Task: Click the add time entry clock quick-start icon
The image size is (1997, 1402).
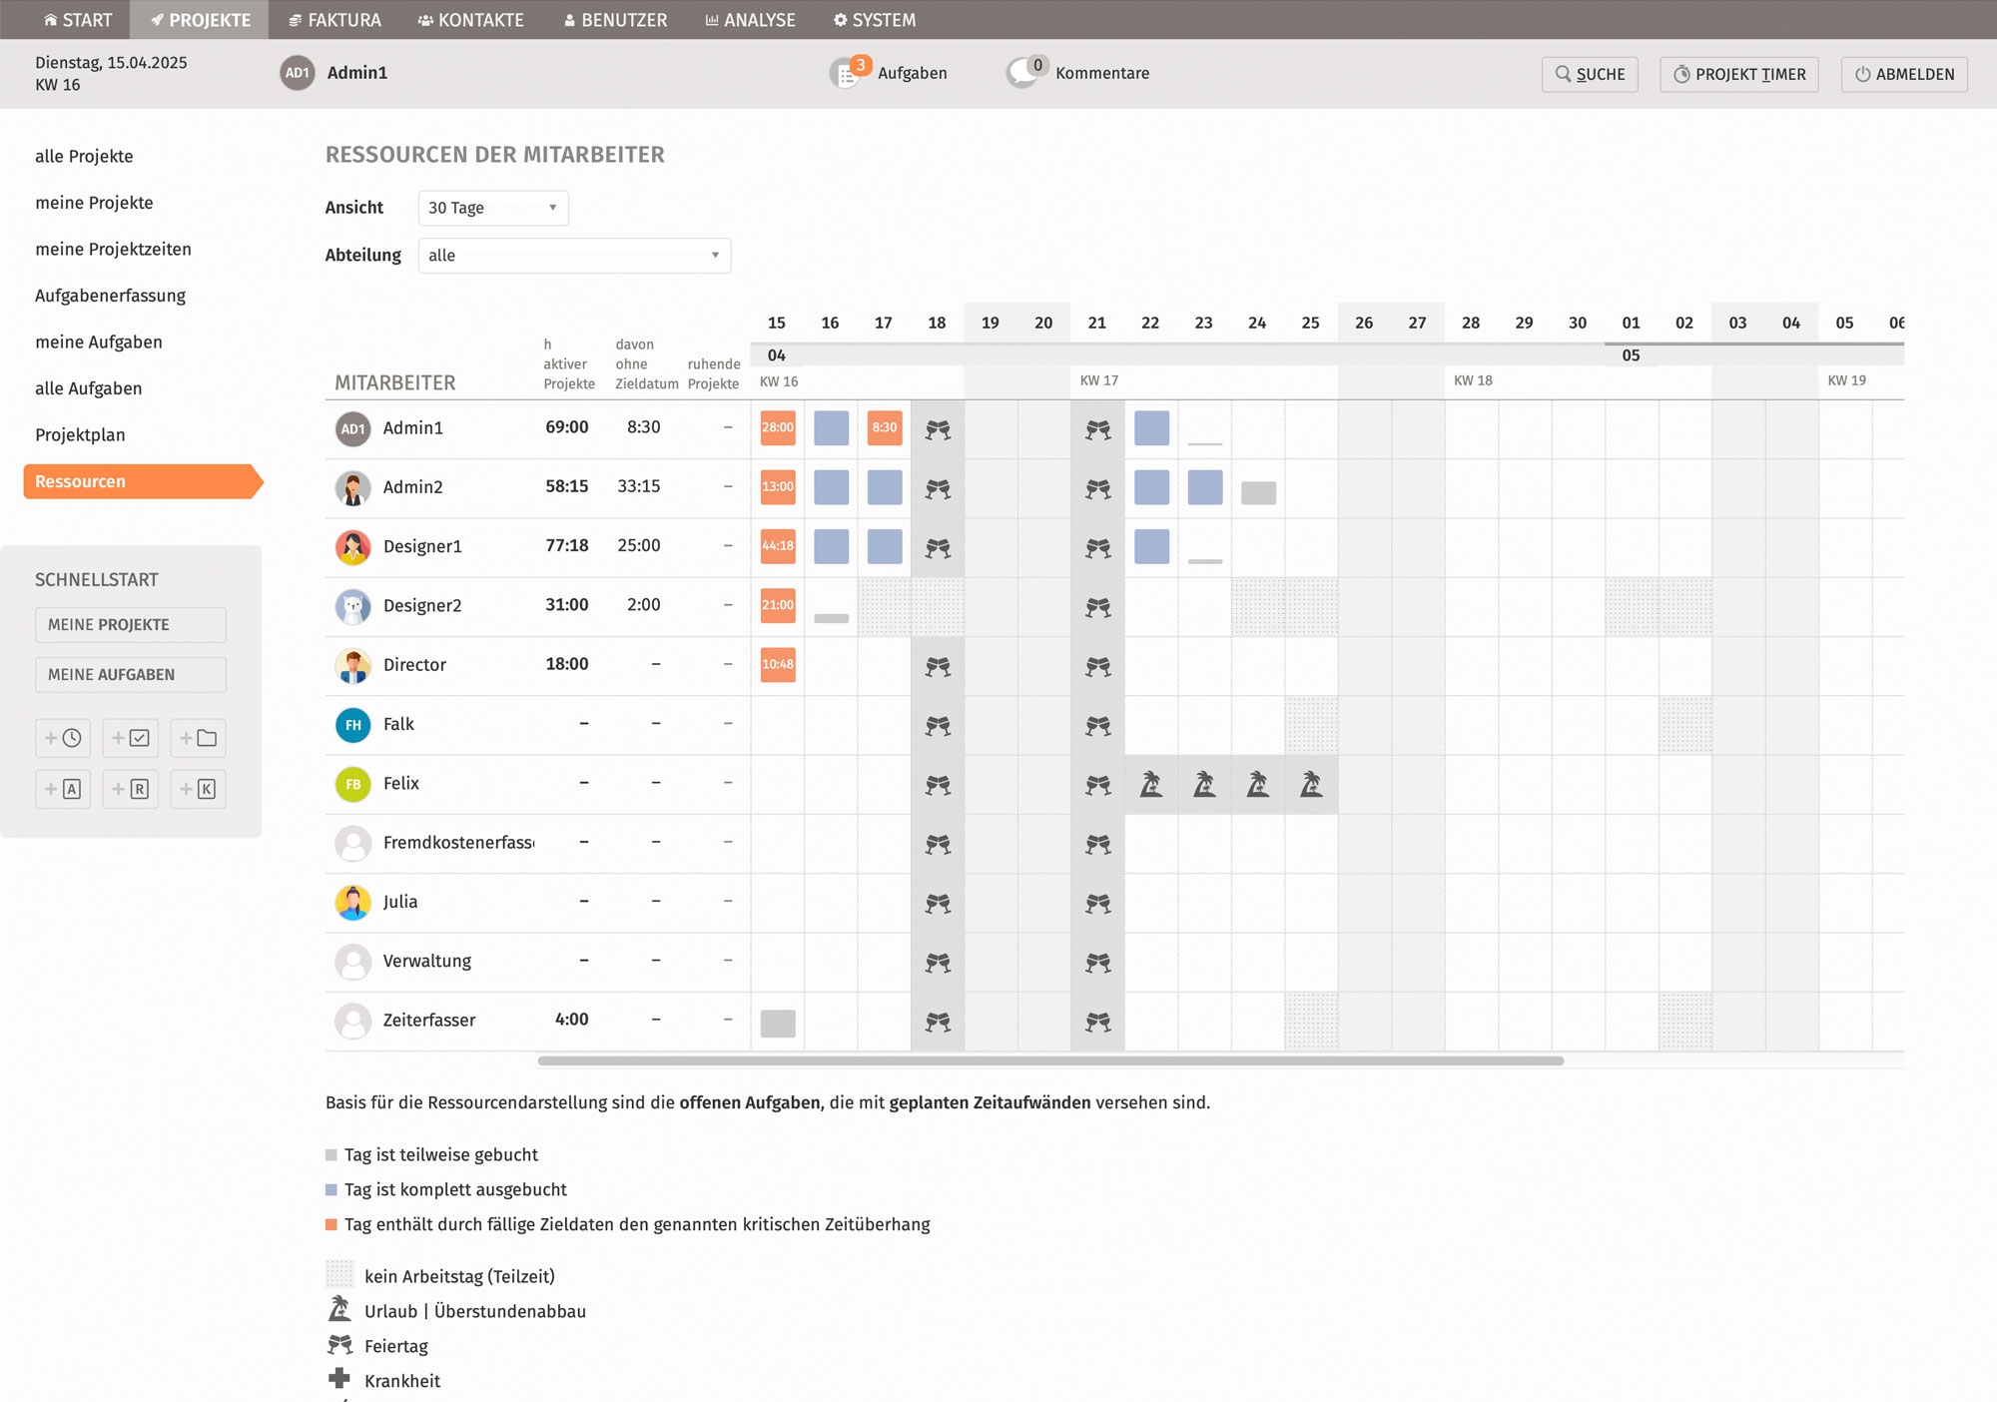Action: tap(63, 738)
